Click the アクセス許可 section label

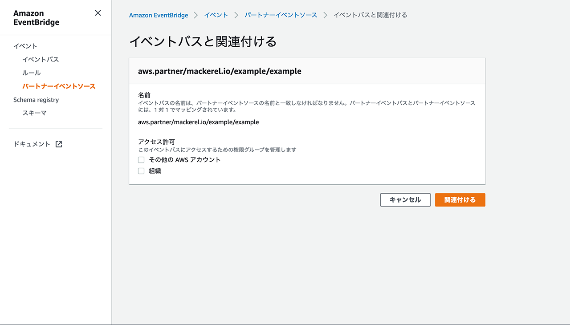[x=156, y=142]
